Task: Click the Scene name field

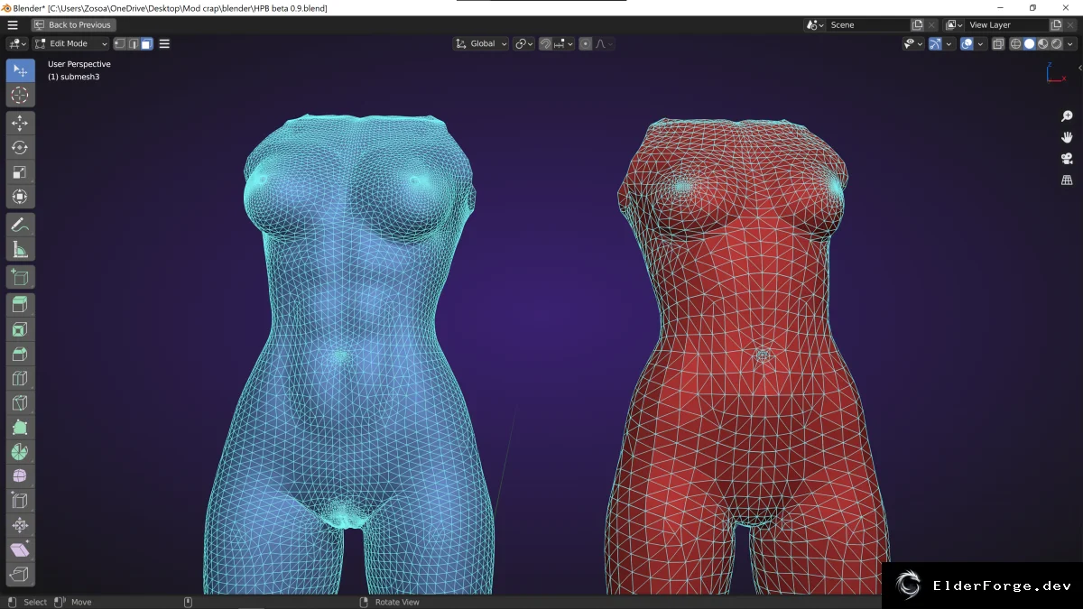Action: (869, 24)
